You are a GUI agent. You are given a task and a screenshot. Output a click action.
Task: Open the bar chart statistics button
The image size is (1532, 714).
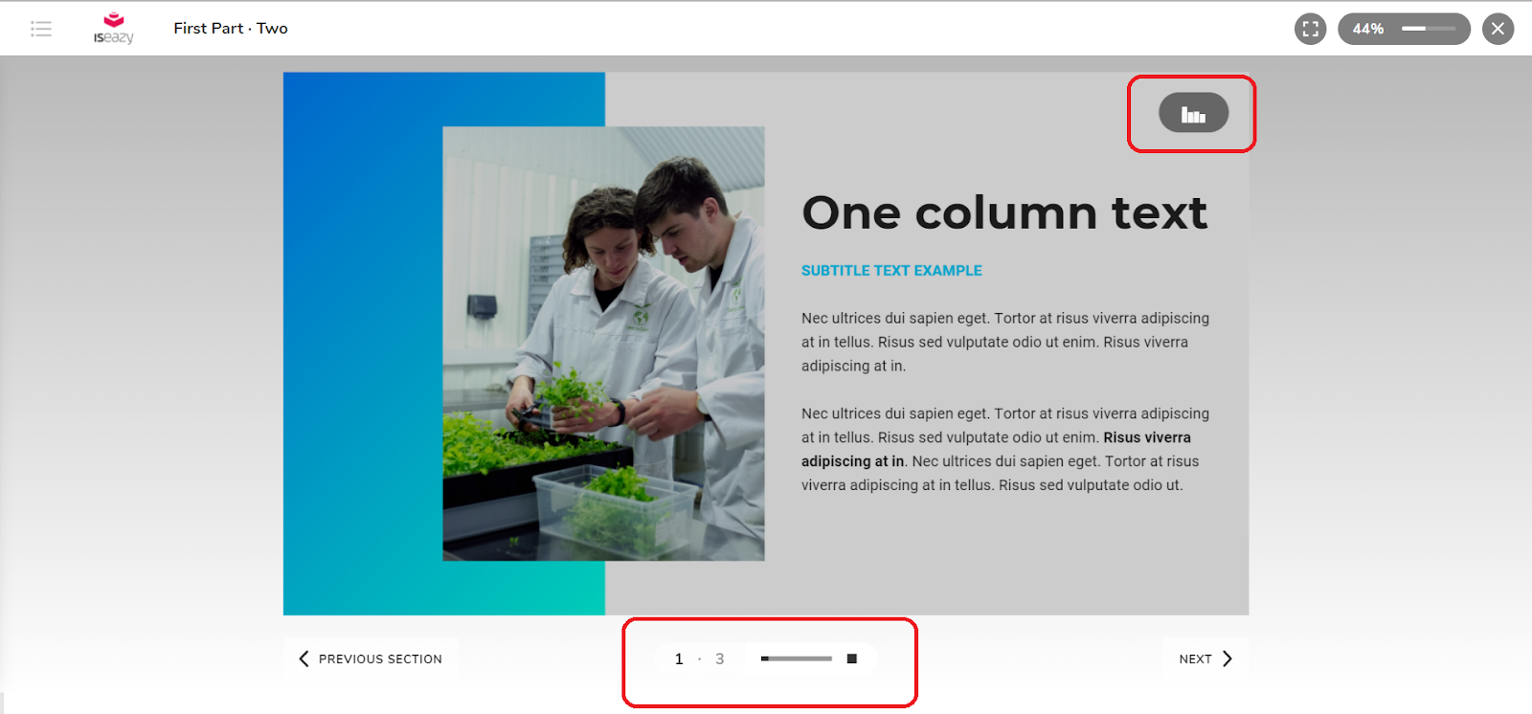(1193, 113)
